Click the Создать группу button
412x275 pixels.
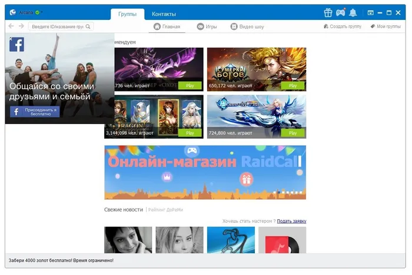[x=343, y=26]
